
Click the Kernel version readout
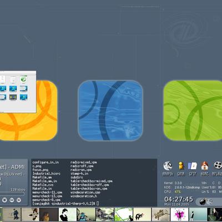(x=173, y=183)
